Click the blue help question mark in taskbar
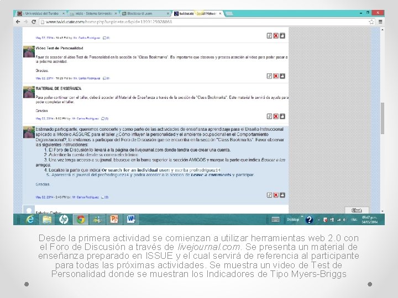 coord(309,220)
